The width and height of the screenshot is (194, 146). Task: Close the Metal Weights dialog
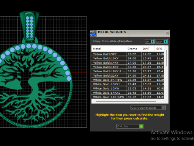click(x=167, y=33)
